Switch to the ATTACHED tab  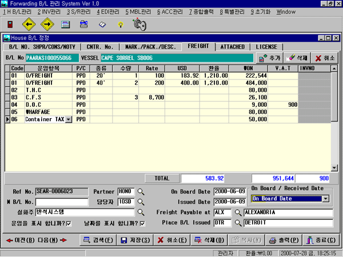[x=233, y=47]
